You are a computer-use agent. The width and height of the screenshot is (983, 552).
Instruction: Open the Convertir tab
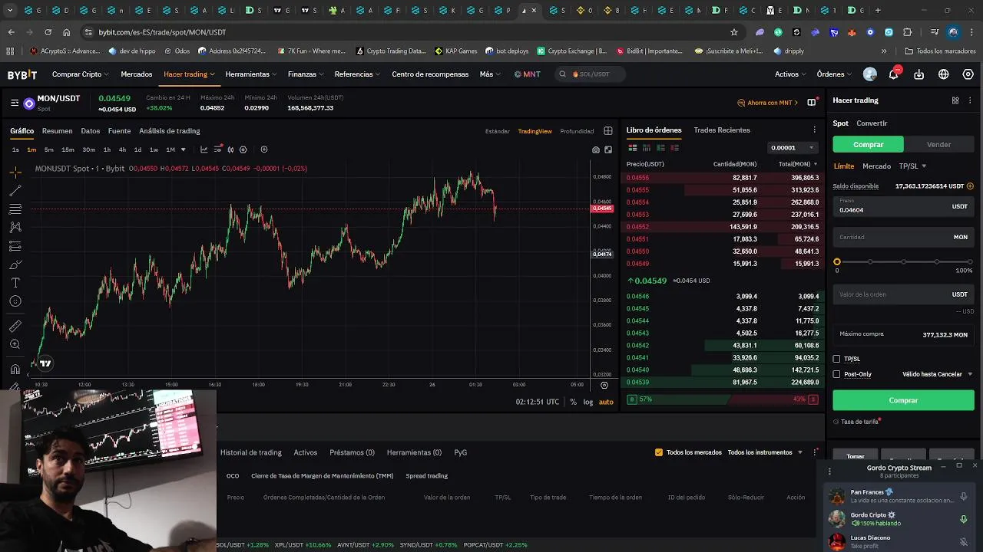[x=872, y=123]
